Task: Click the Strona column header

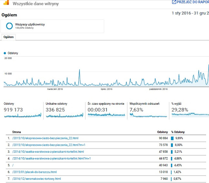Action: pos(17,132)
